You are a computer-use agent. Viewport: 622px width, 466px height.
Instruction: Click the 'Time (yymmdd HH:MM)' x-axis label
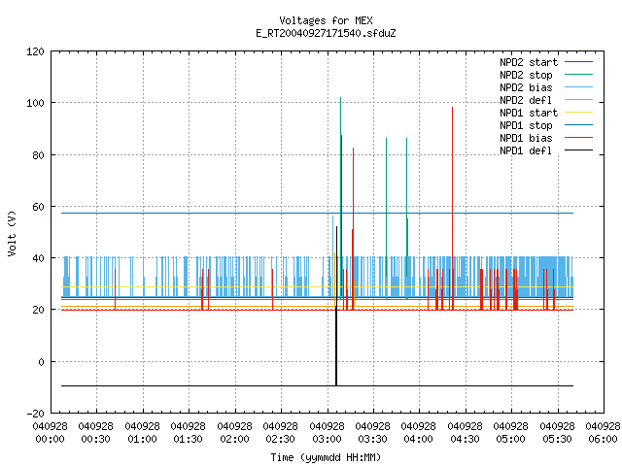[326, 457]
